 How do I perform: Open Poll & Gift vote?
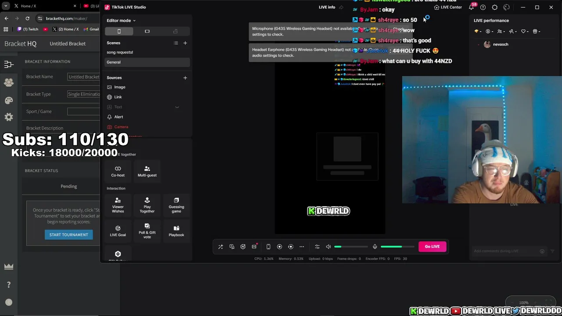coord(147,231)
